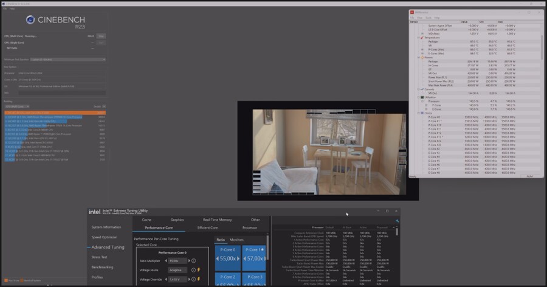The height and width of the screenshot is (287, 547).
Task: Collapse the Temperatures section in HWMonitor
Action: pyautogui.click(x=419, y=38)
